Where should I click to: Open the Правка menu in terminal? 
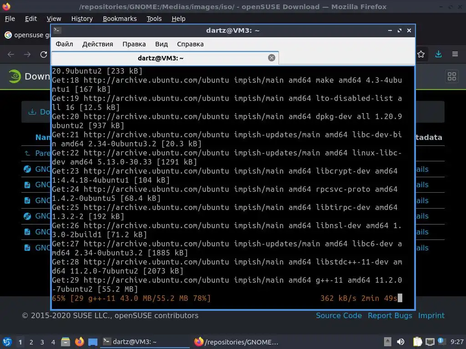click(x=134, y=44)
